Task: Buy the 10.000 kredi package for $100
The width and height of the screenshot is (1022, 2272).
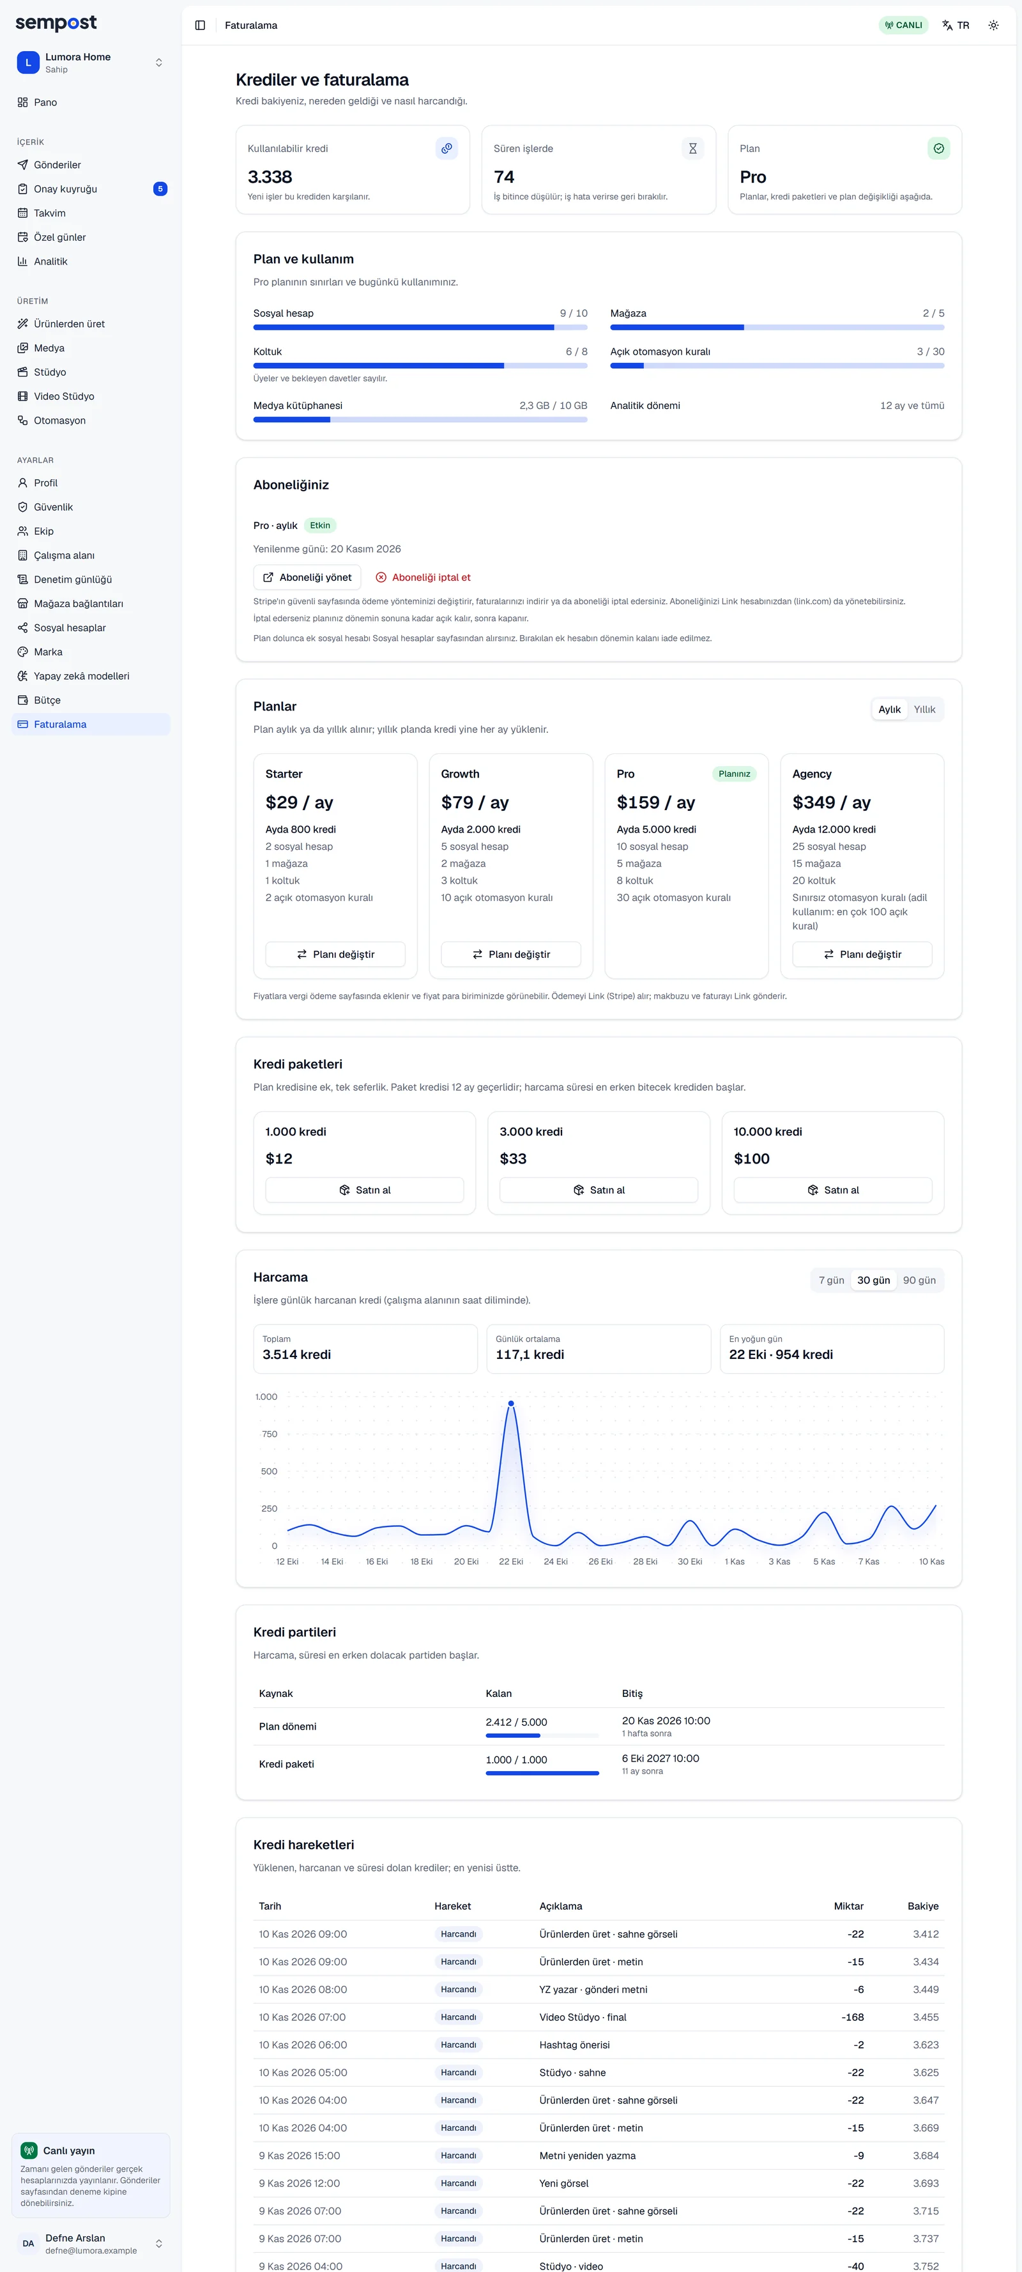Action: (832, 1190)
